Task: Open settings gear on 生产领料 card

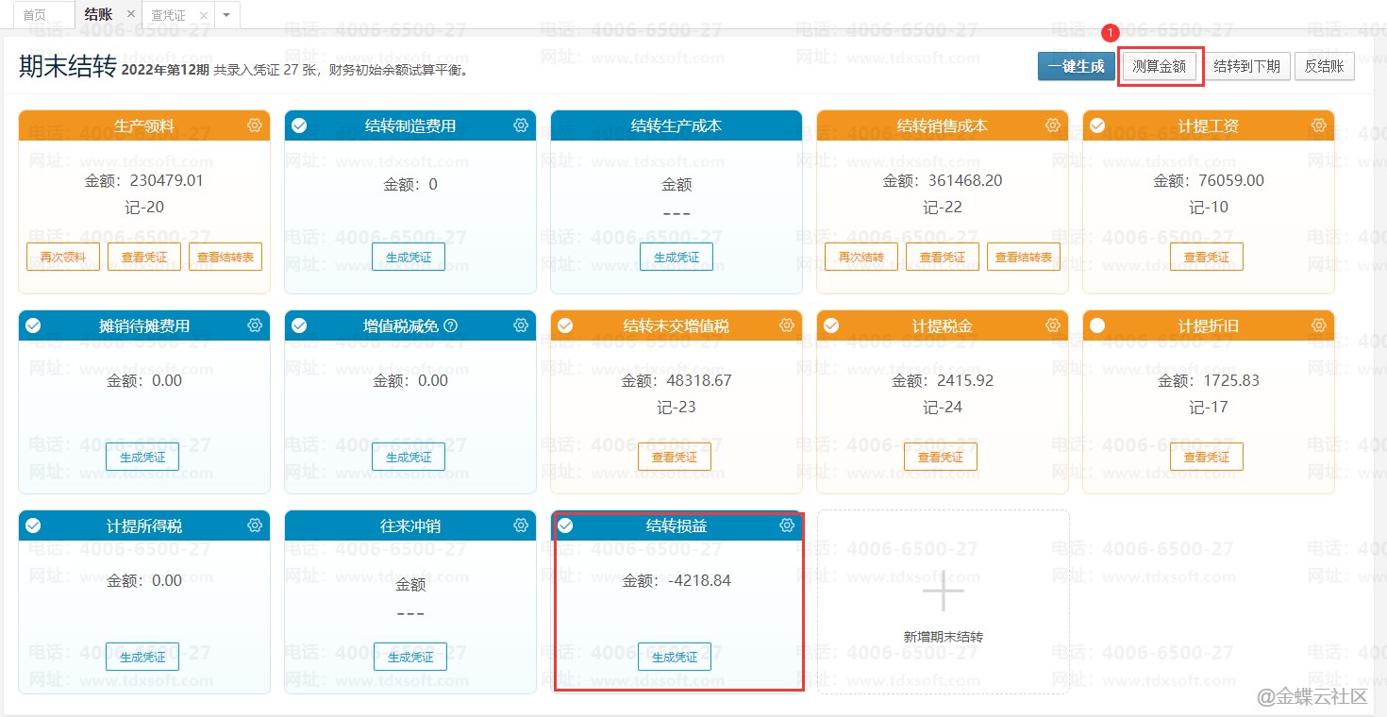Action: point(254,125)
